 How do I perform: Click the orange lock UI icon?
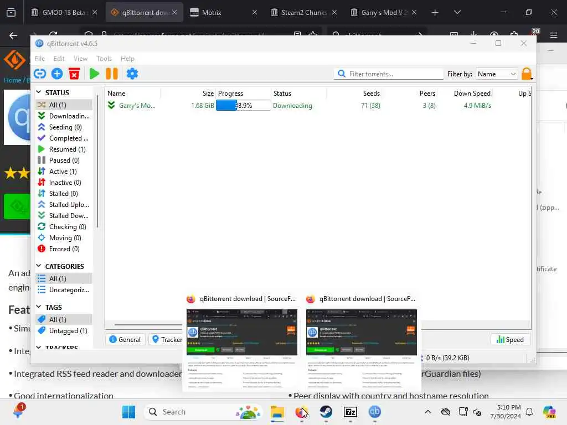pos(527,74)
